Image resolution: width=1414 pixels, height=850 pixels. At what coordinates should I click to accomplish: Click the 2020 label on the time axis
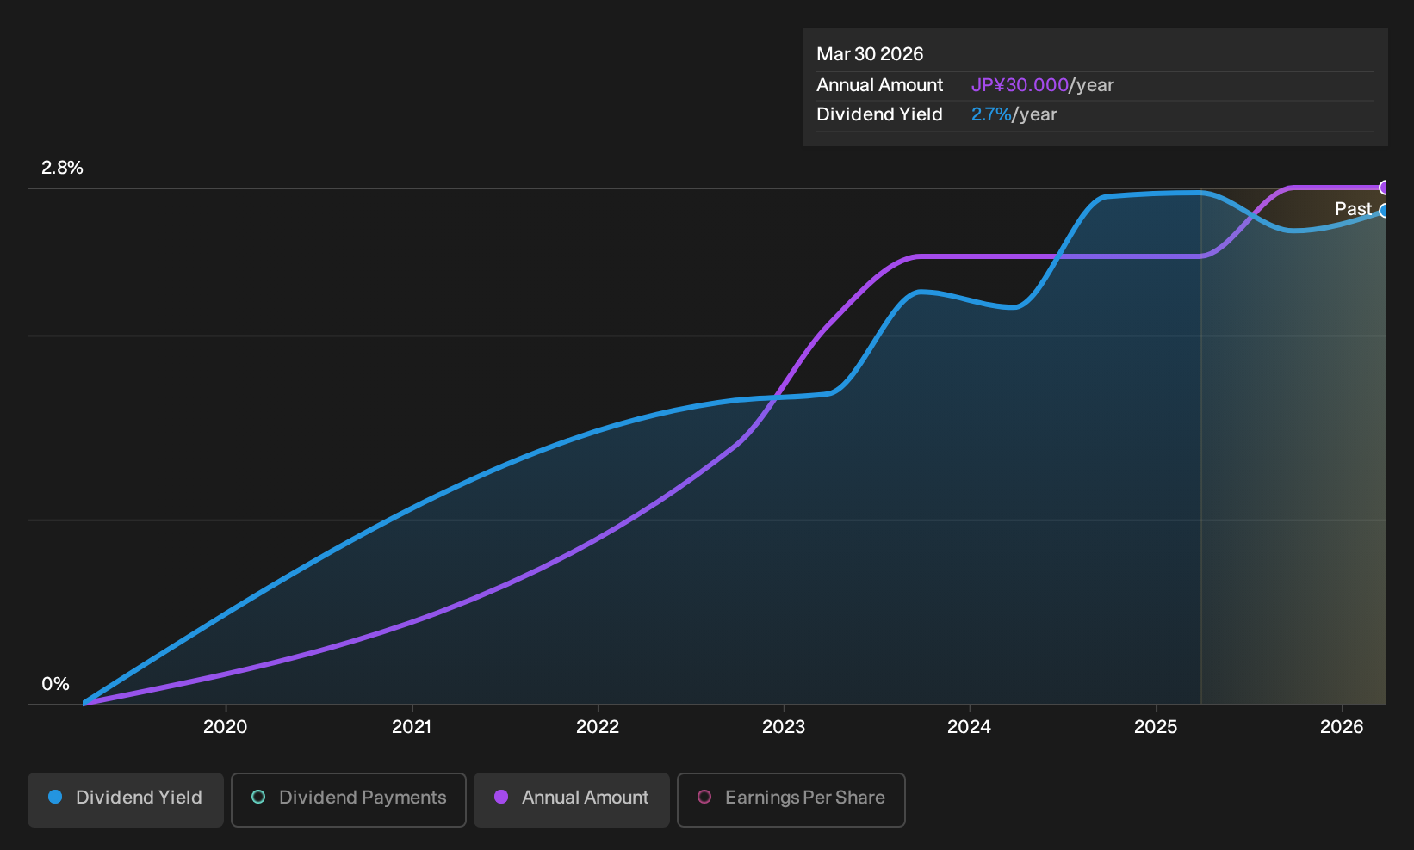(x=226, y=727)
